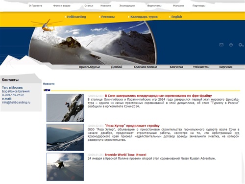The width and height of the screenshot is (245, 184).
Task: Click info@heliboarding.ru email link
Action: coord(16,103)
